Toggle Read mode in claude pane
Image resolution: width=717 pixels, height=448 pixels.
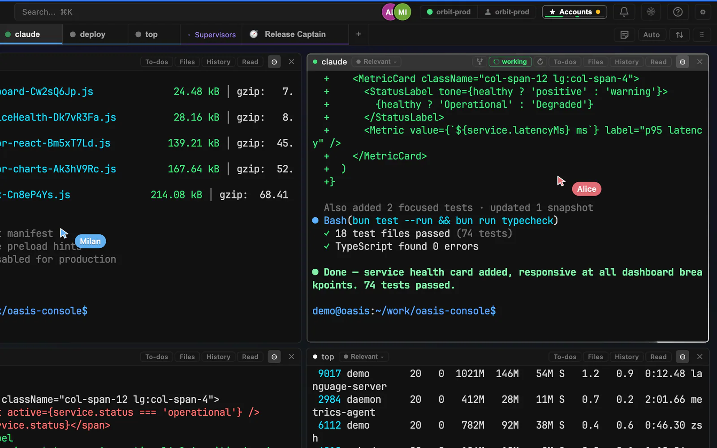tap(658, 62)
